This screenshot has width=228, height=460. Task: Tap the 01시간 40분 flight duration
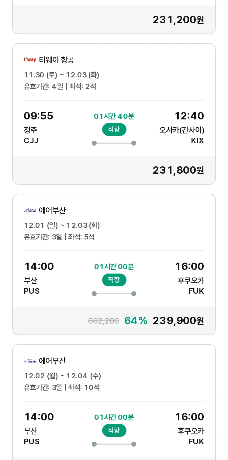click(114, 116)
